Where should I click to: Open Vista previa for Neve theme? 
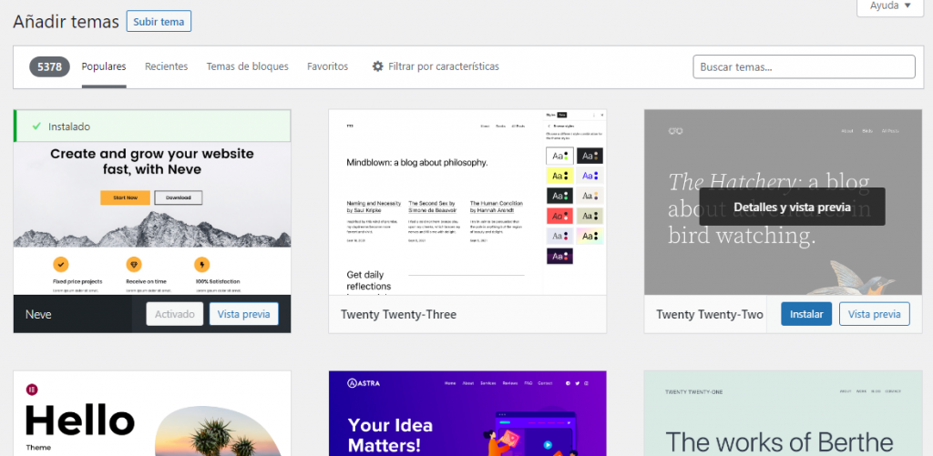244,314
